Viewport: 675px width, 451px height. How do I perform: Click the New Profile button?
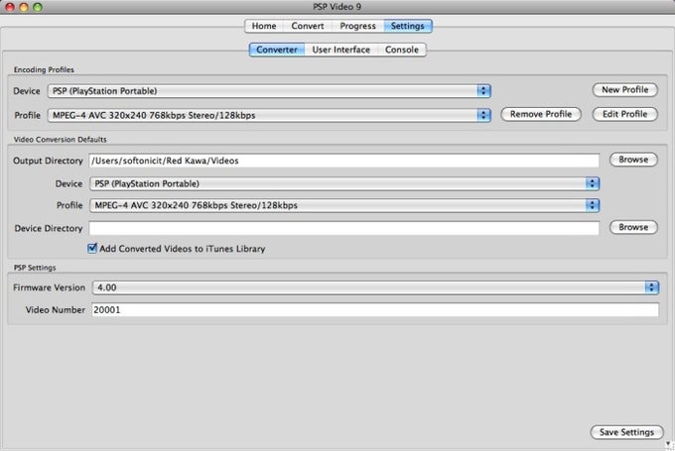(624, 90)
